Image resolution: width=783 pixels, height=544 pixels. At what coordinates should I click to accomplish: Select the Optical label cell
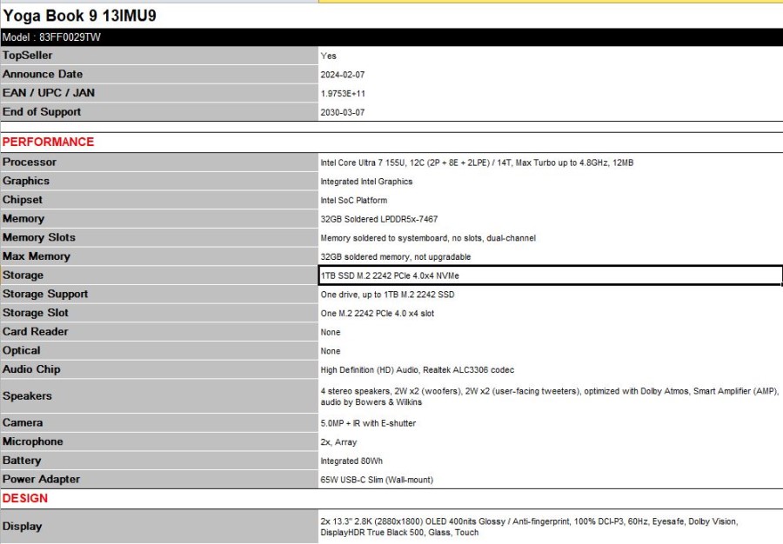pos(159,350)
